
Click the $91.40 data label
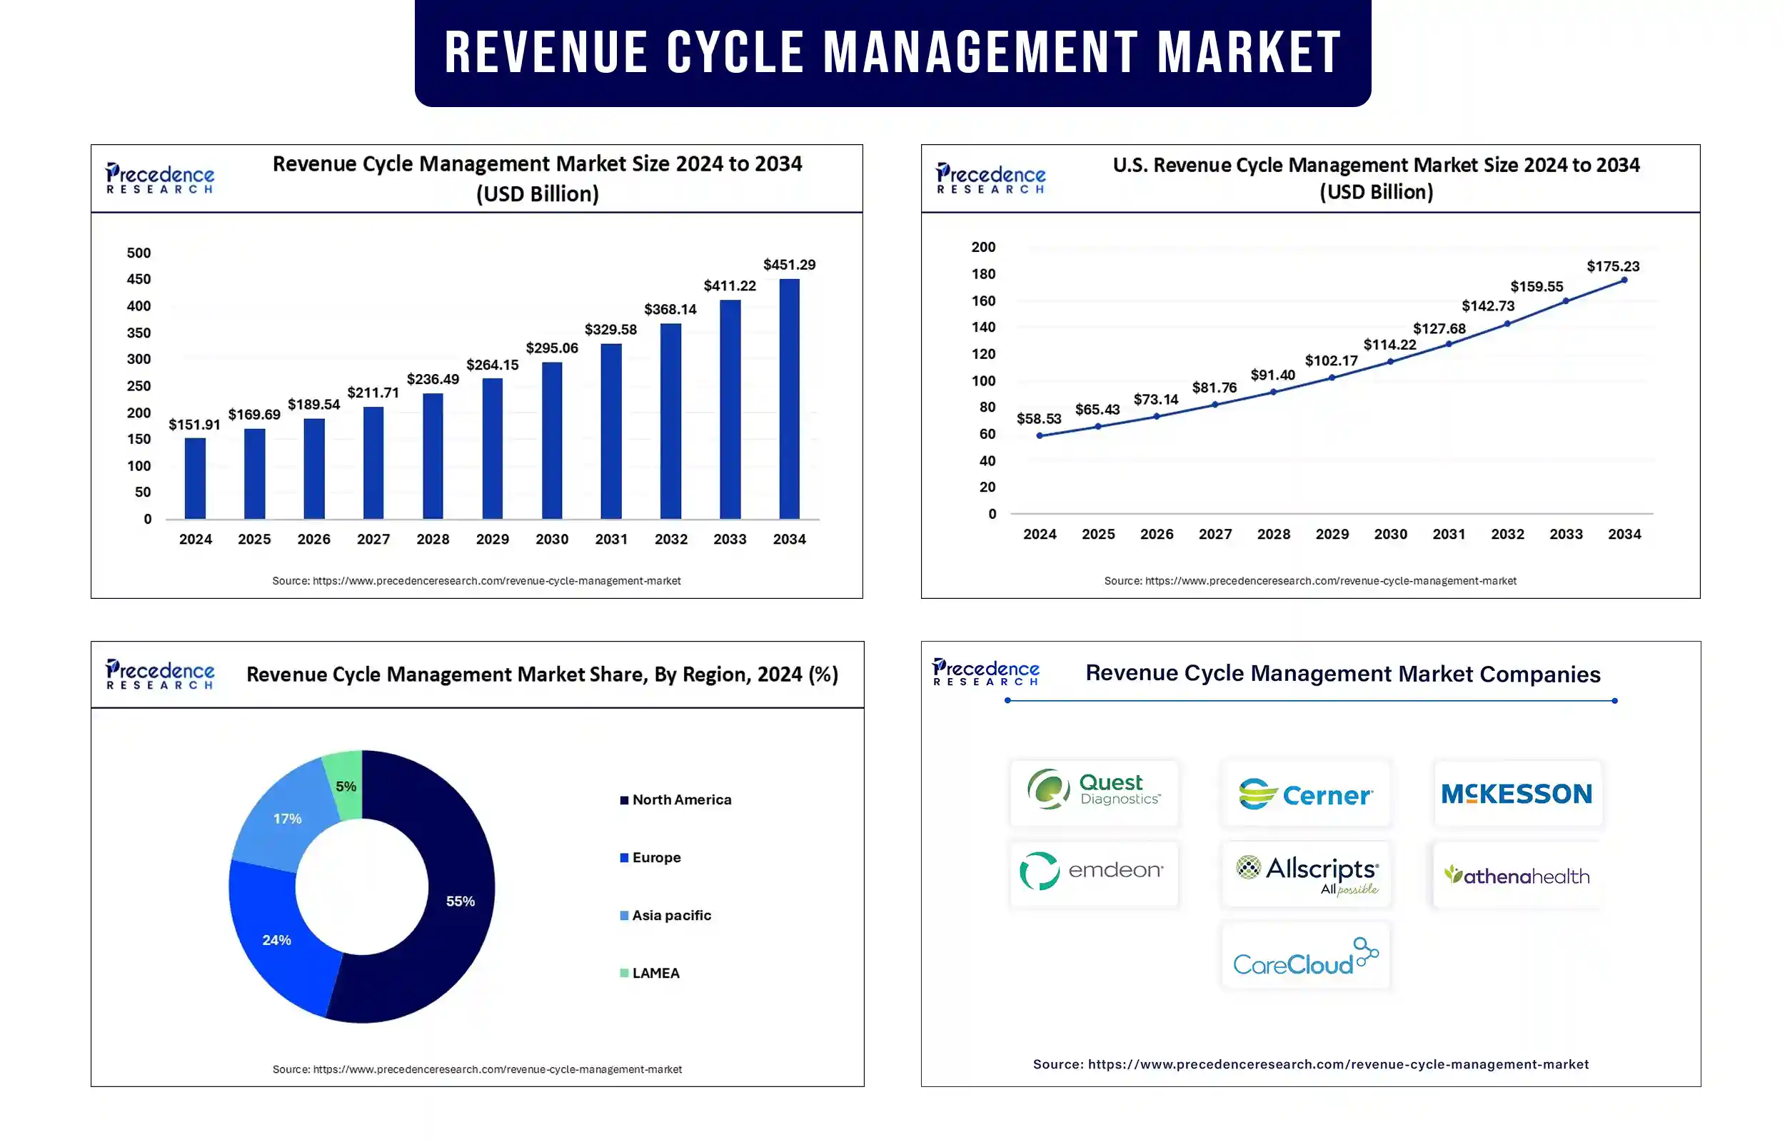pyautogui.click(x=1272, y=375)
